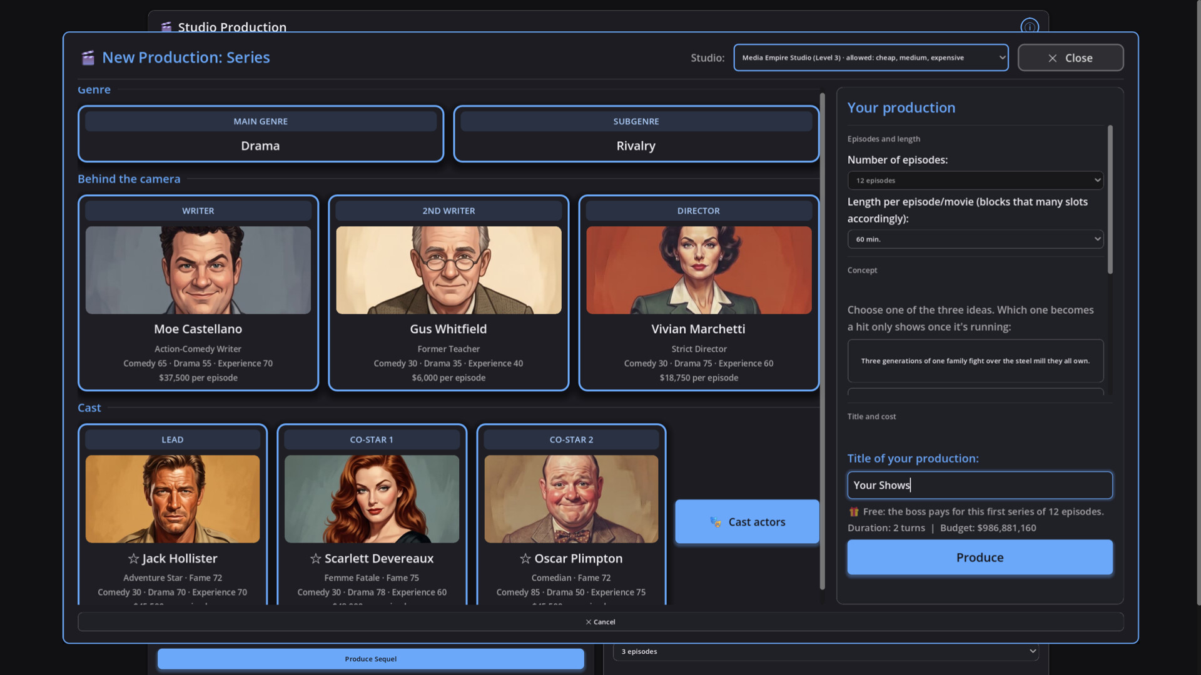Click Oscar Plimpton co-star portrait
The width and height of the screenshot is (1201, 675).
(571, 499)
